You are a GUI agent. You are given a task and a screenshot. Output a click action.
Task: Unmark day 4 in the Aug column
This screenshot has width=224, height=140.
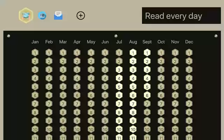(x=133, y=78)
